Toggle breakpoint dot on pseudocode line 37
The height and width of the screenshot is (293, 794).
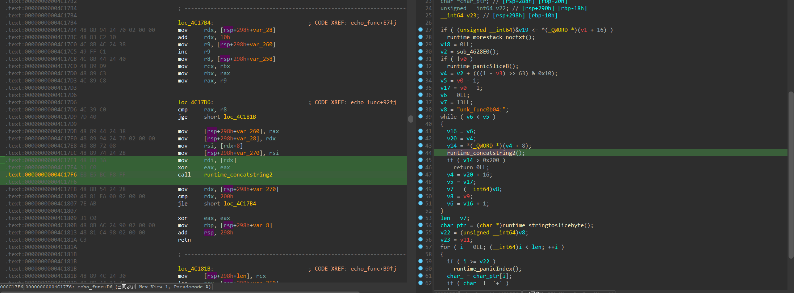420,102
